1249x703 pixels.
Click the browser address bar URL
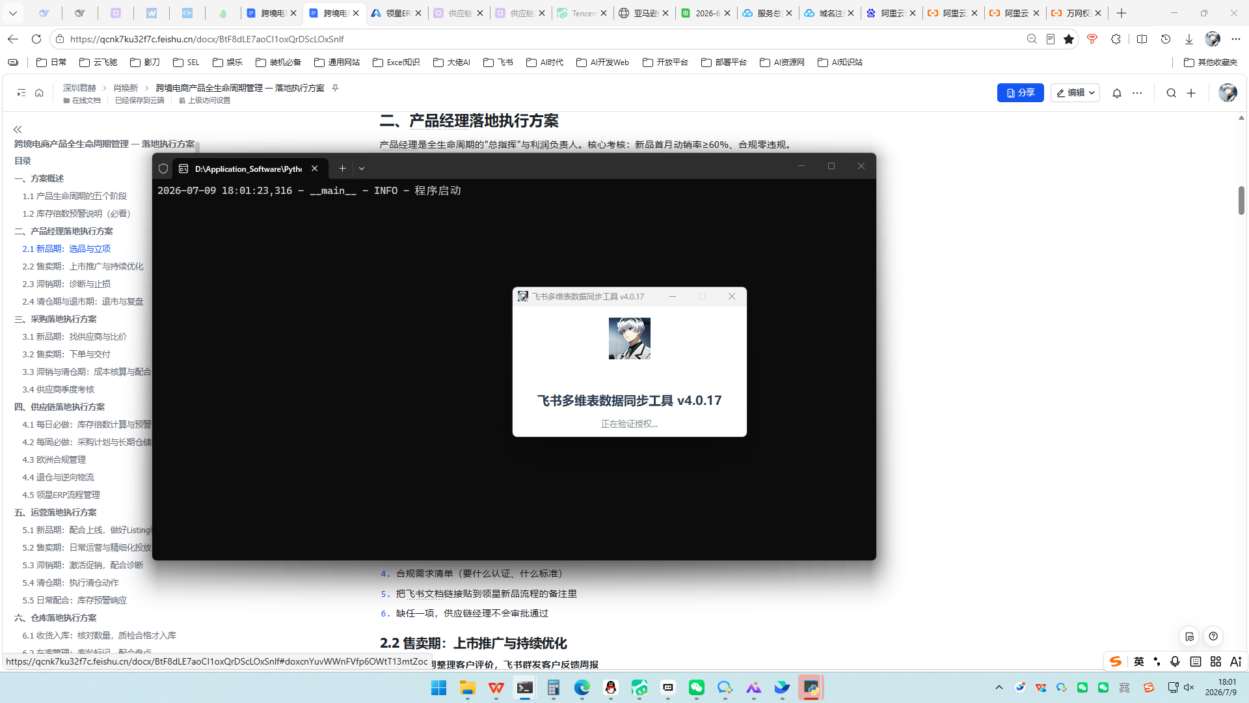[x=207, y=39]
